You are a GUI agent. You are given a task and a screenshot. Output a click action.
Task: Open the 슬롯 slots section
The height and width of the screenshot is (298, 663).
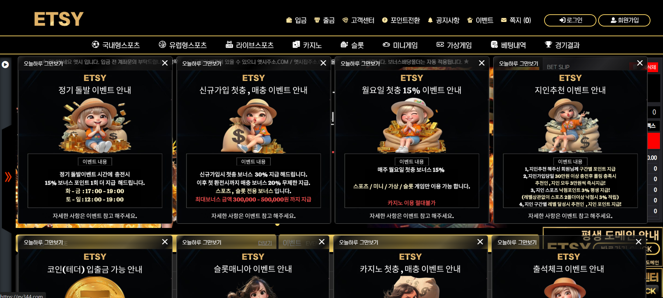[352, 45]
